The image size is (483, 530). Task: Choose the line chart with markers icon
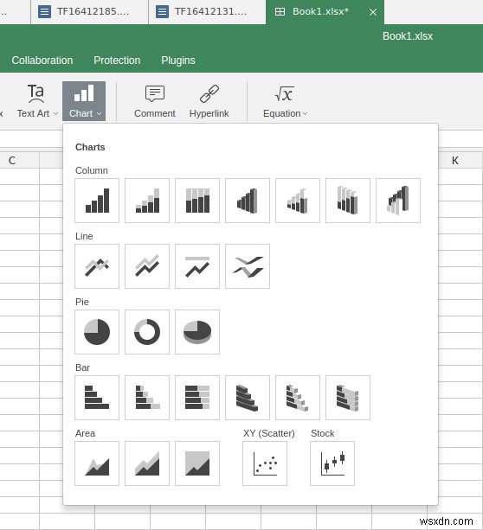97,266
